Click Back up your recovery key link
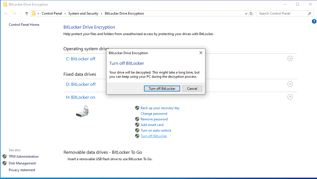 tap(160, 108)
